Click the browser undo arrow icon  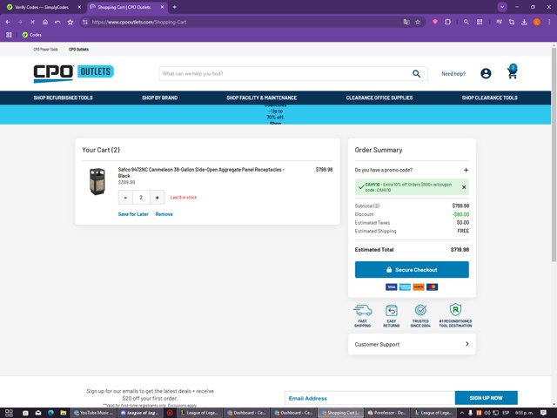point(57,22)
